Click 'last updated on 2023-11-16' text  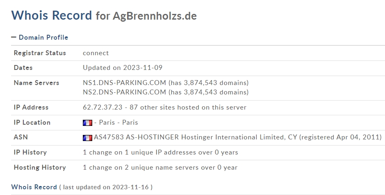106,187
